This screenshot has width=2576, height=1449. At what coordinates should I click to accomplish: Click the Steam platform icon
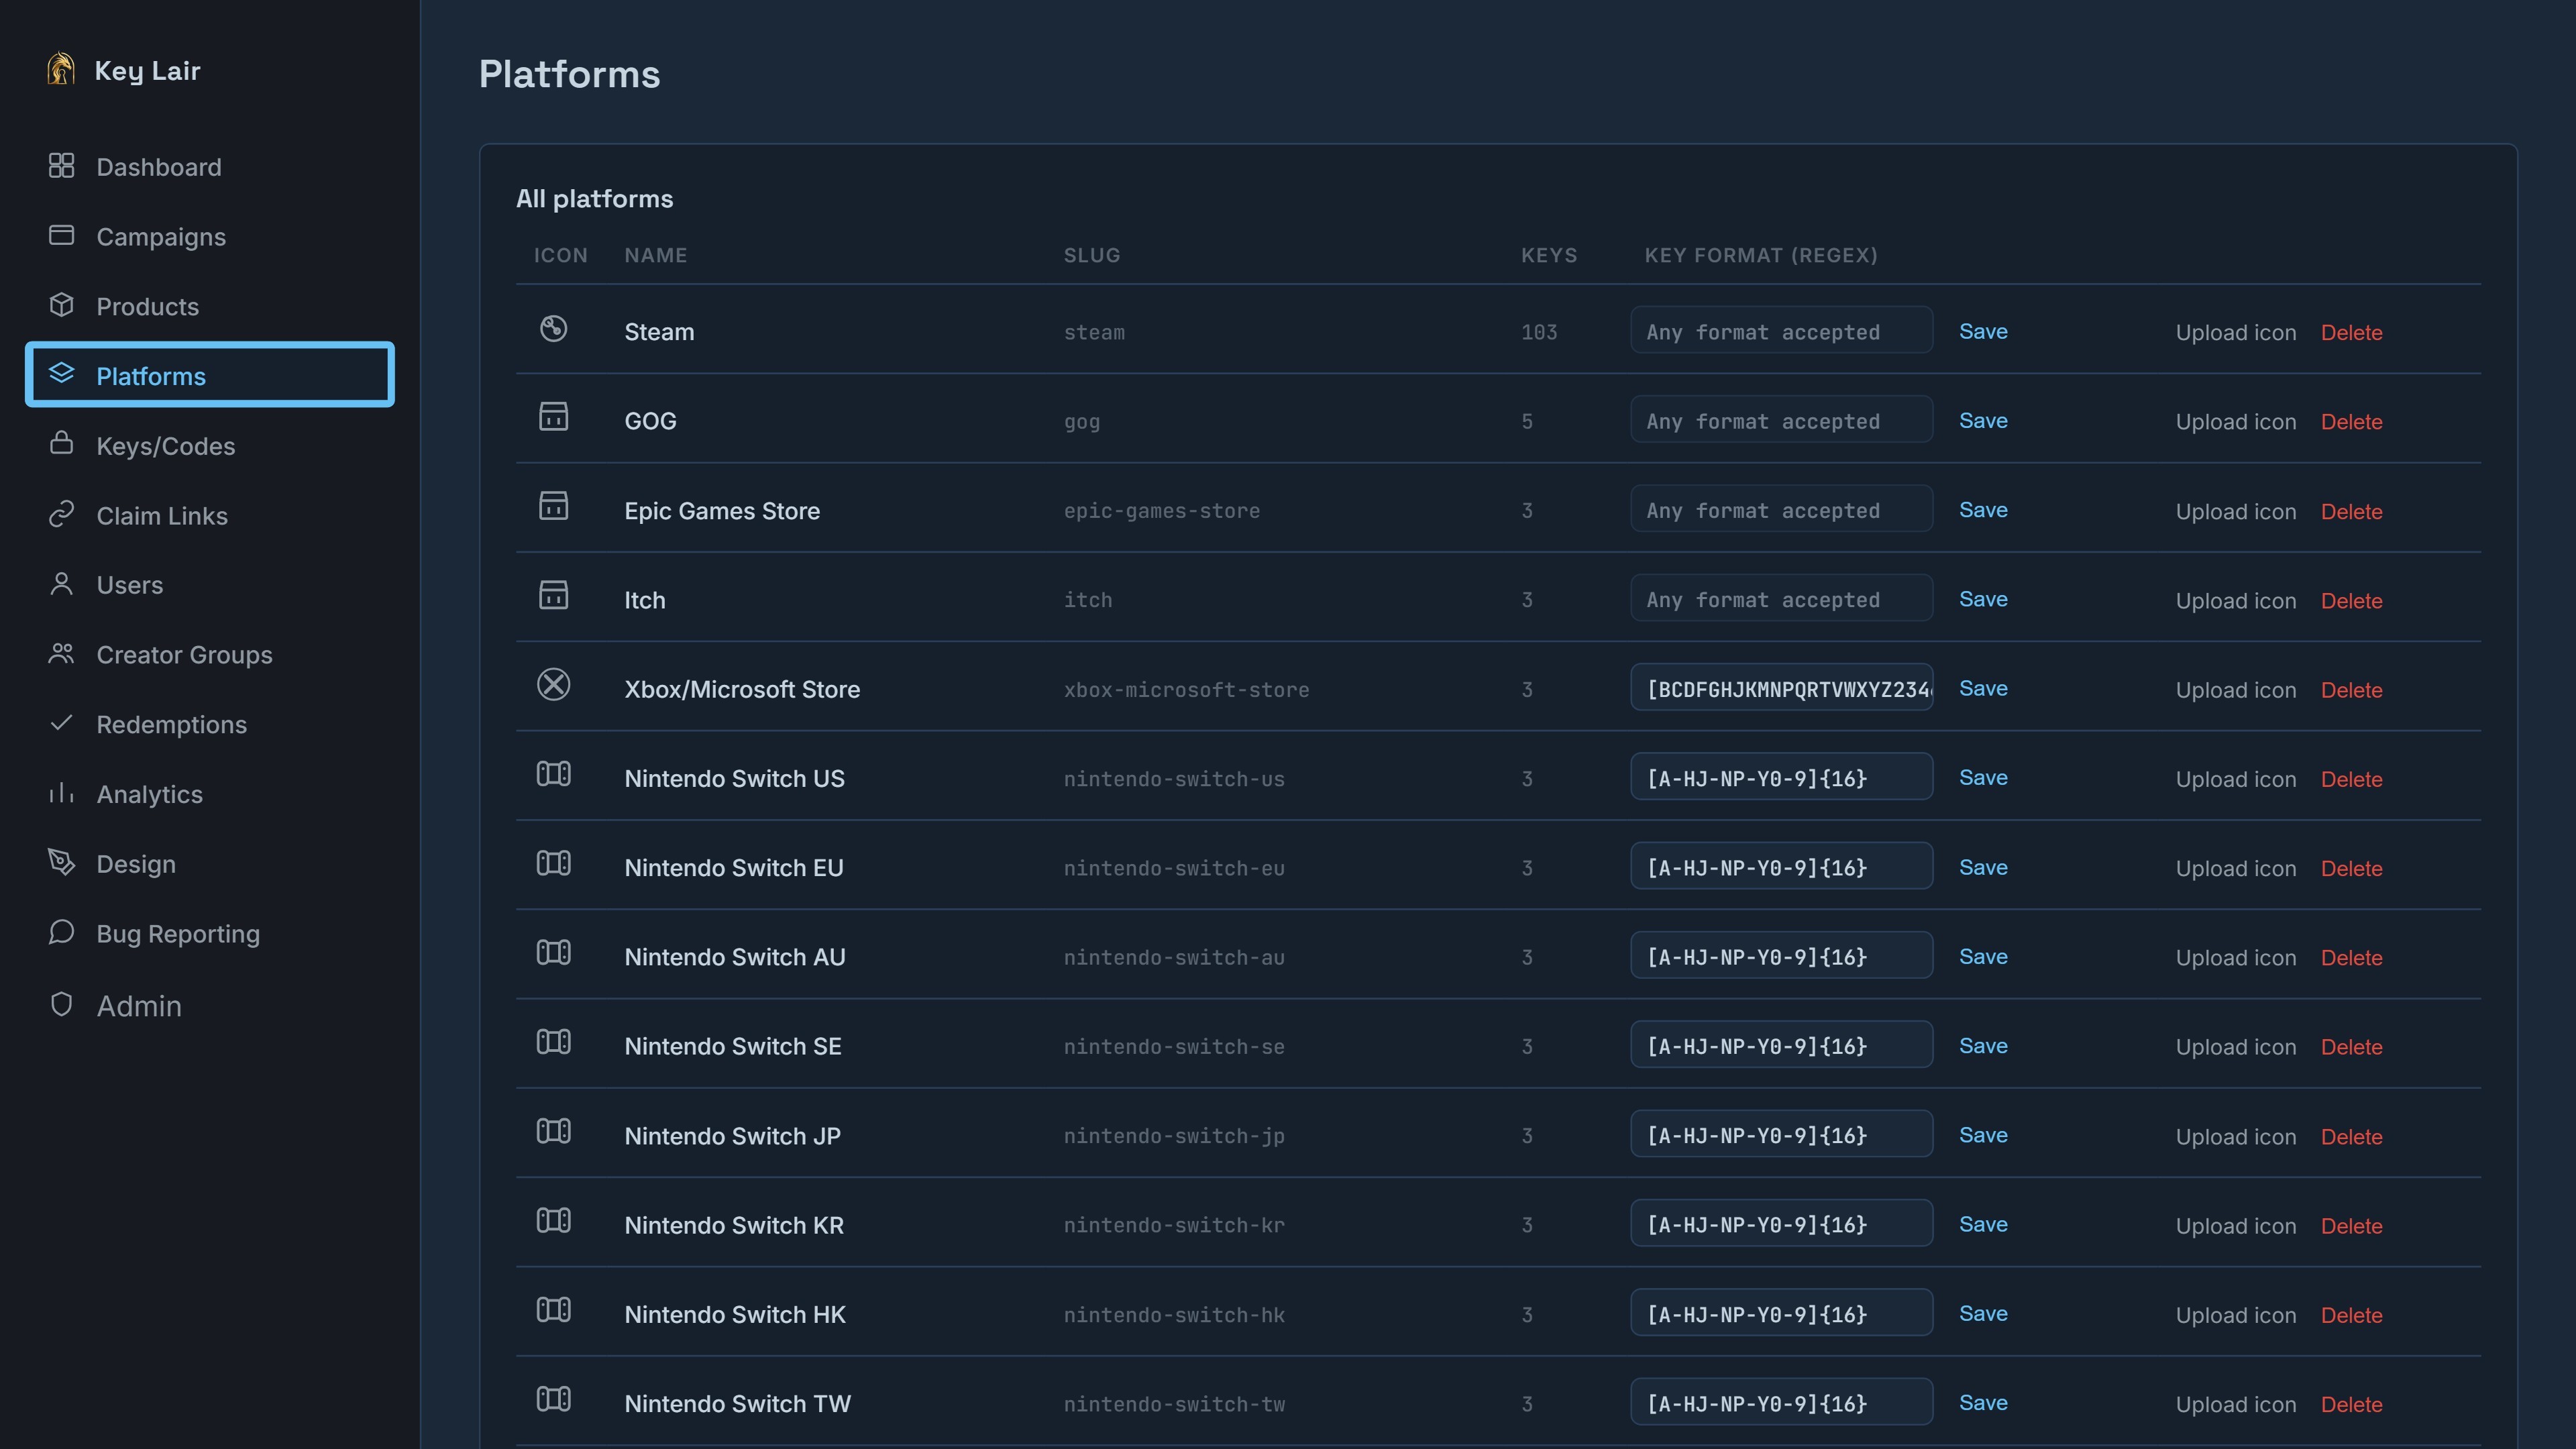tap(553, 329)
